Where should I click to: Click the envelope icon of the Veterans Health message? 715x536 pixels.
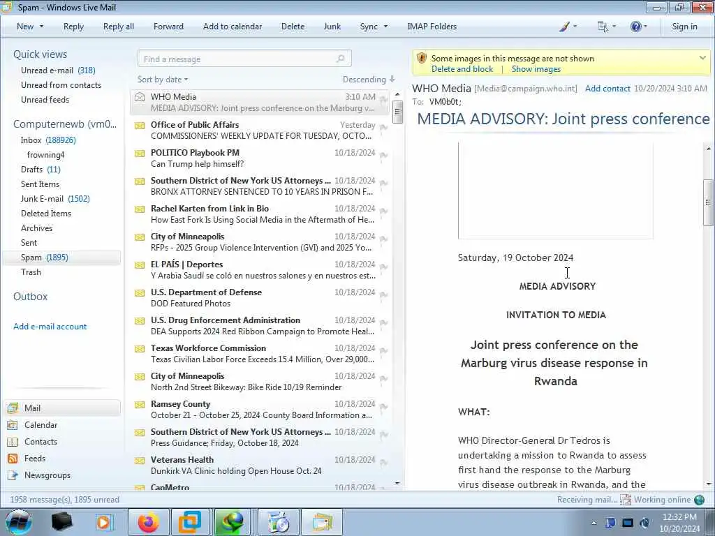140,461
